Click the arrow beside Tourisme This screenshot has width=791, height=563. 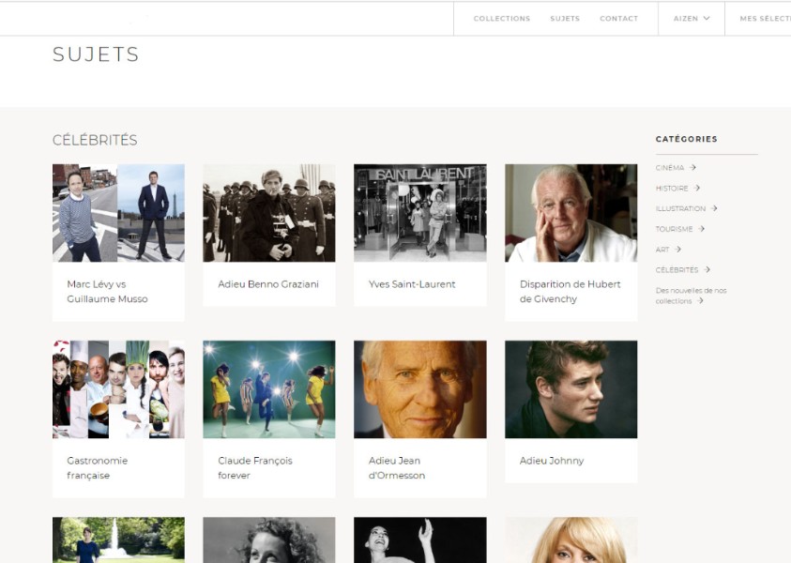(701, 229)
